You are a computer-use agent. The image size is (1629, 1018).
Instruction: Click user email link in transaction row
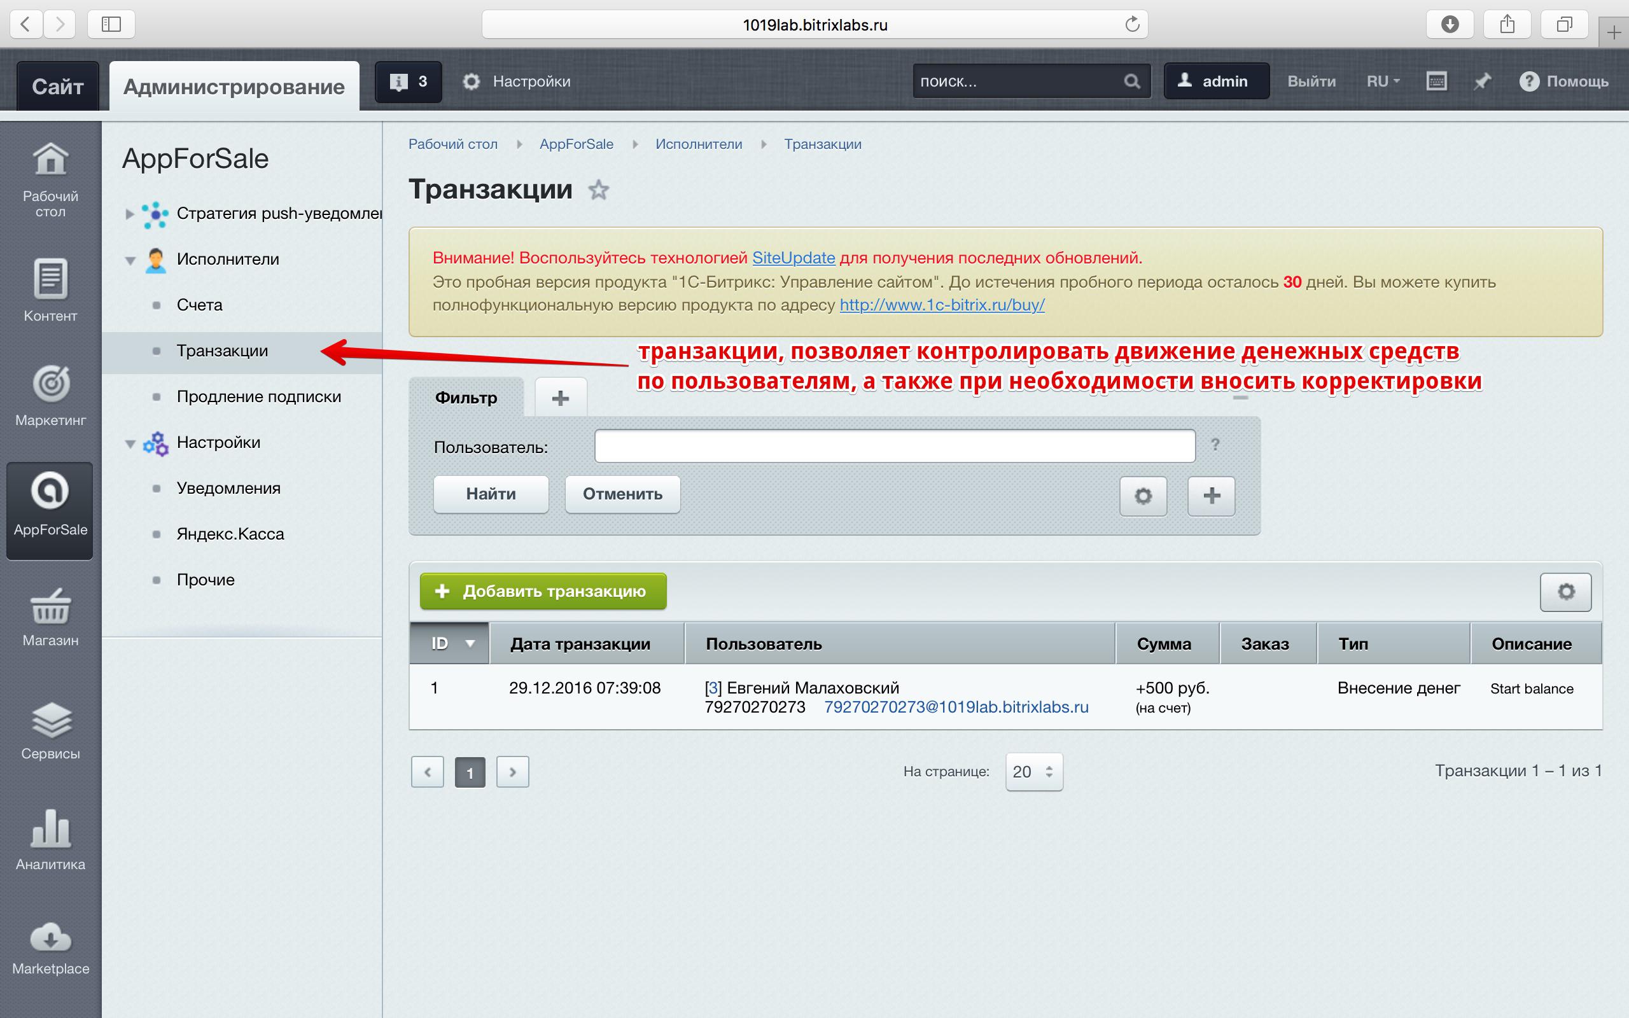tap(956, 707)
